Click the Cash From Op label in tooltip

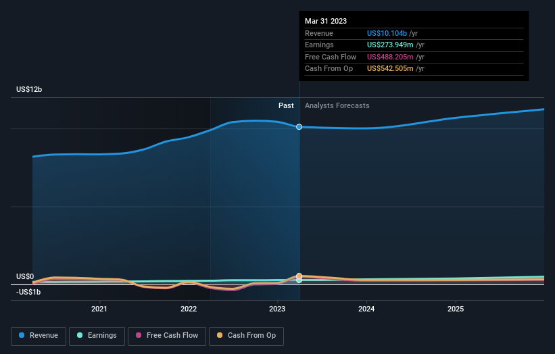click(329, 69)
